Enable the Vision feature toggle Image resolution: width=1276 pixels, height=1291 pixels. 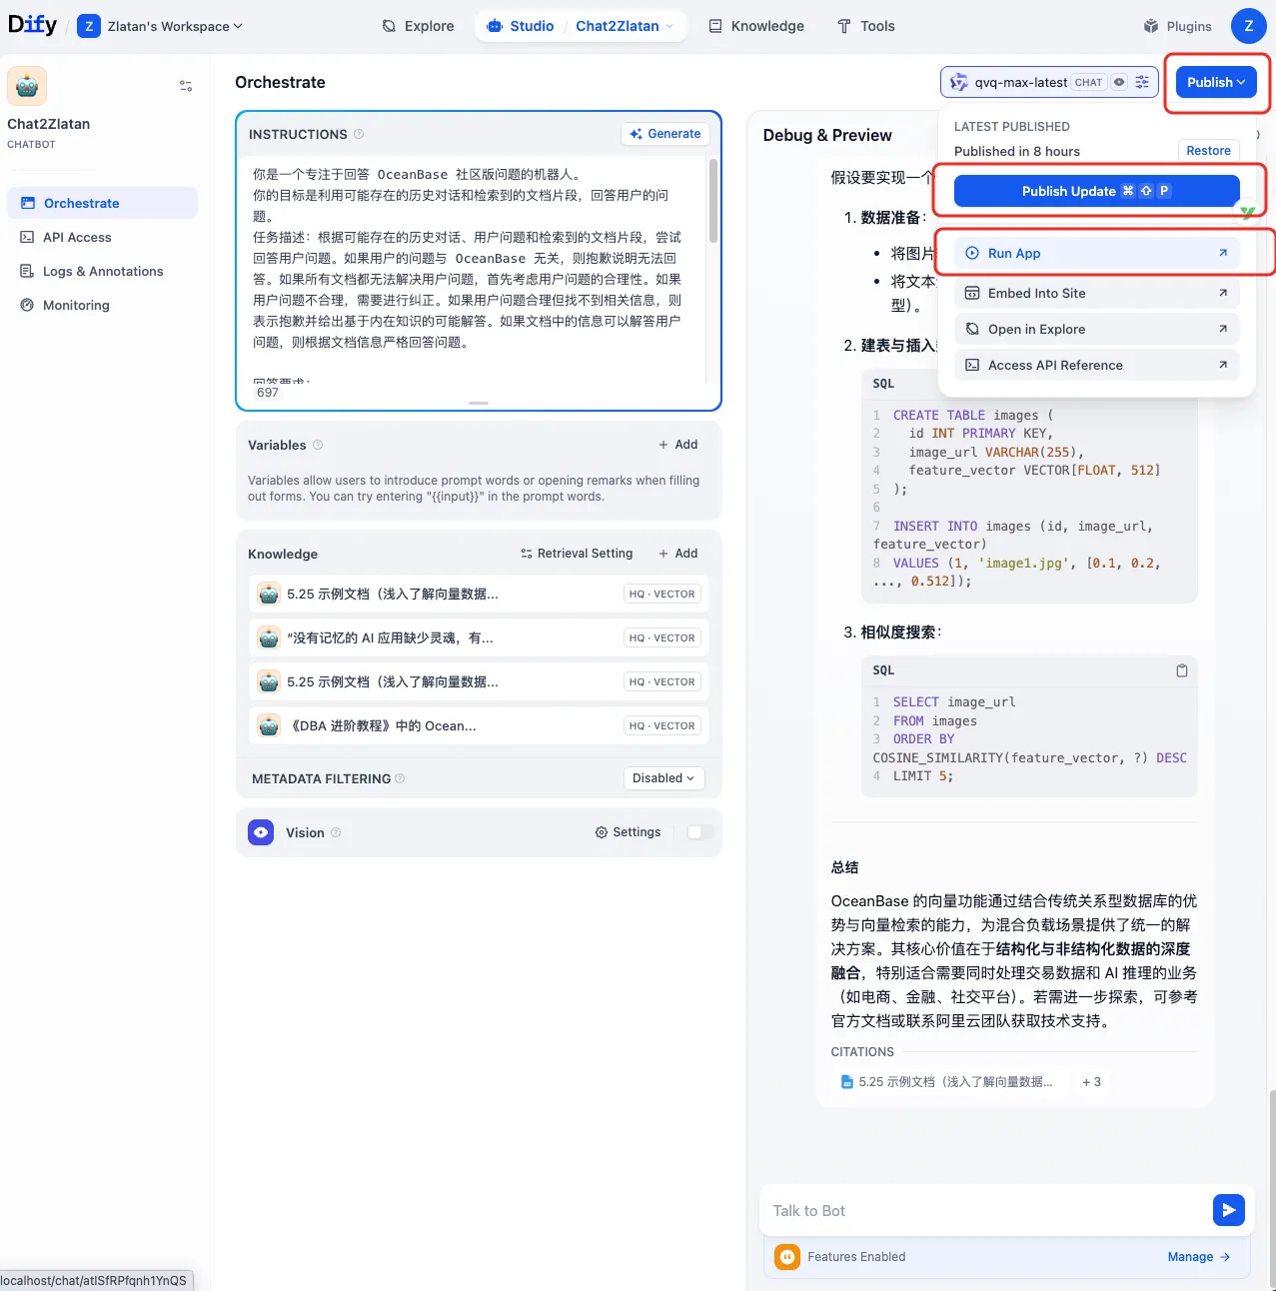pos(698,831)
